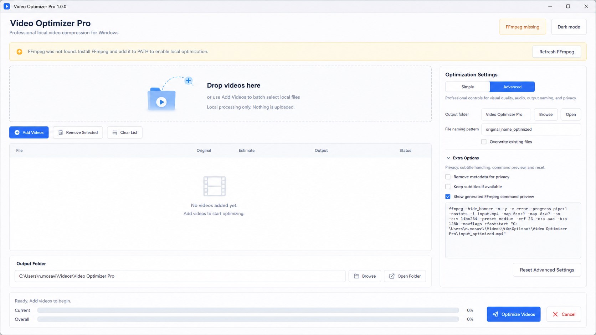Click the Video Optimizer Pro output folder field

point(506,115)
